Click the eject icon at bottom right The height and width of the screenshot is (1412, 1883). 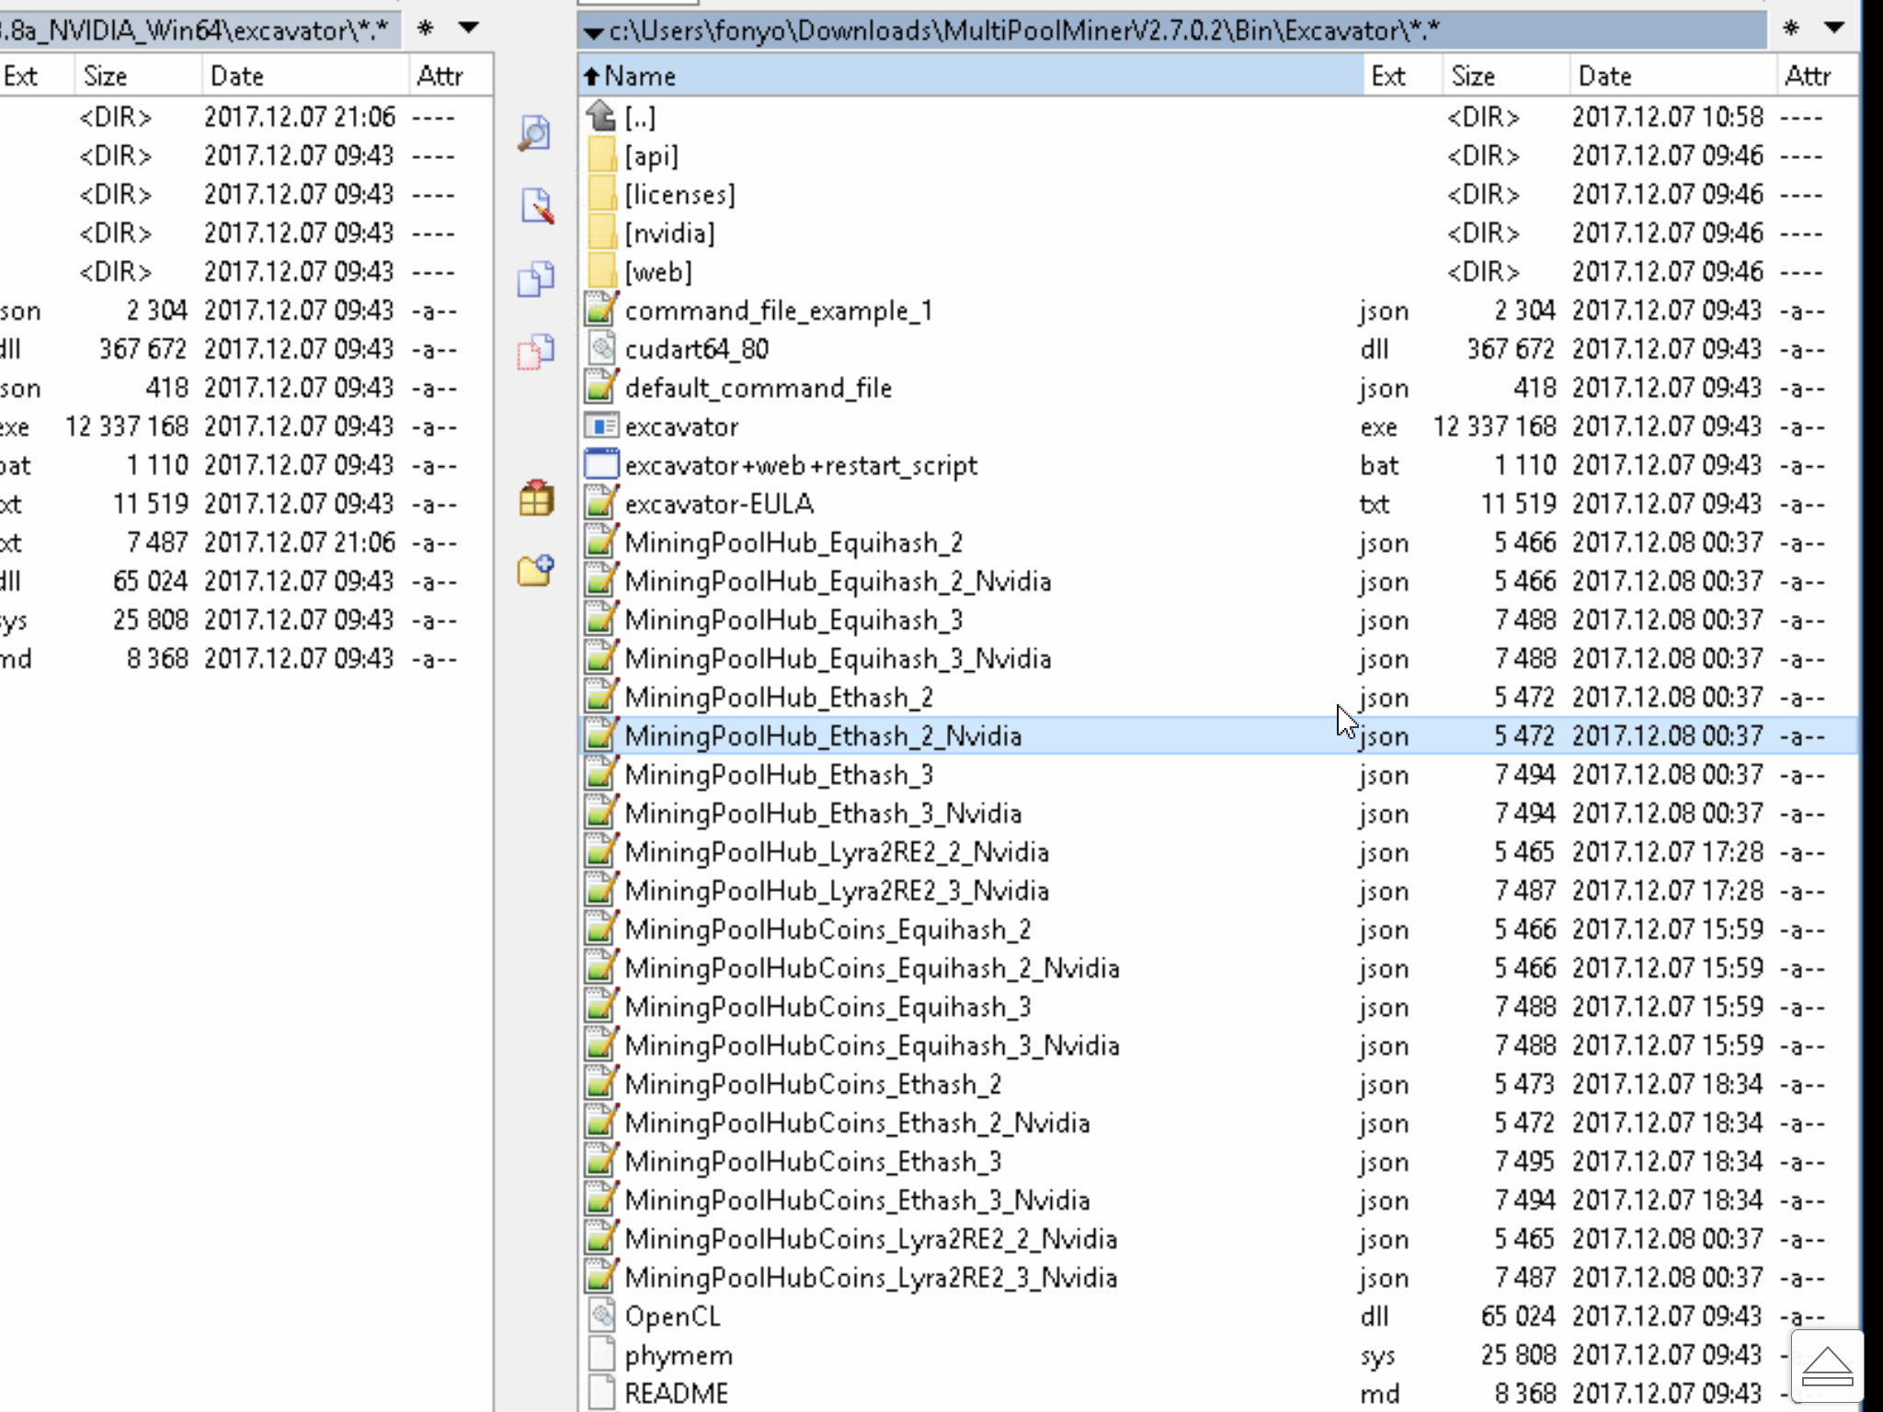coord(1826,1366)
